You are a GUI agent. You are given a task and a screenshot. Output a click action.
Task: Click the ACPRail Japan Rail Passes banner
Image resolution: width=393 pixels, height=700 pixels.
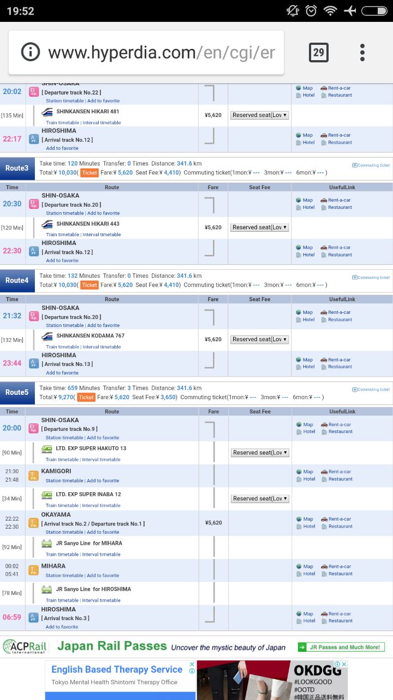point(196,647)
